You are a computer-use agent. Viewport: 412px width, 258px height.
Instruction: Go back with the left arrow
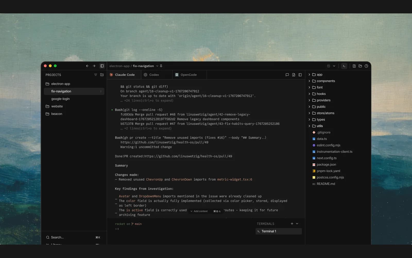point(87,66)
